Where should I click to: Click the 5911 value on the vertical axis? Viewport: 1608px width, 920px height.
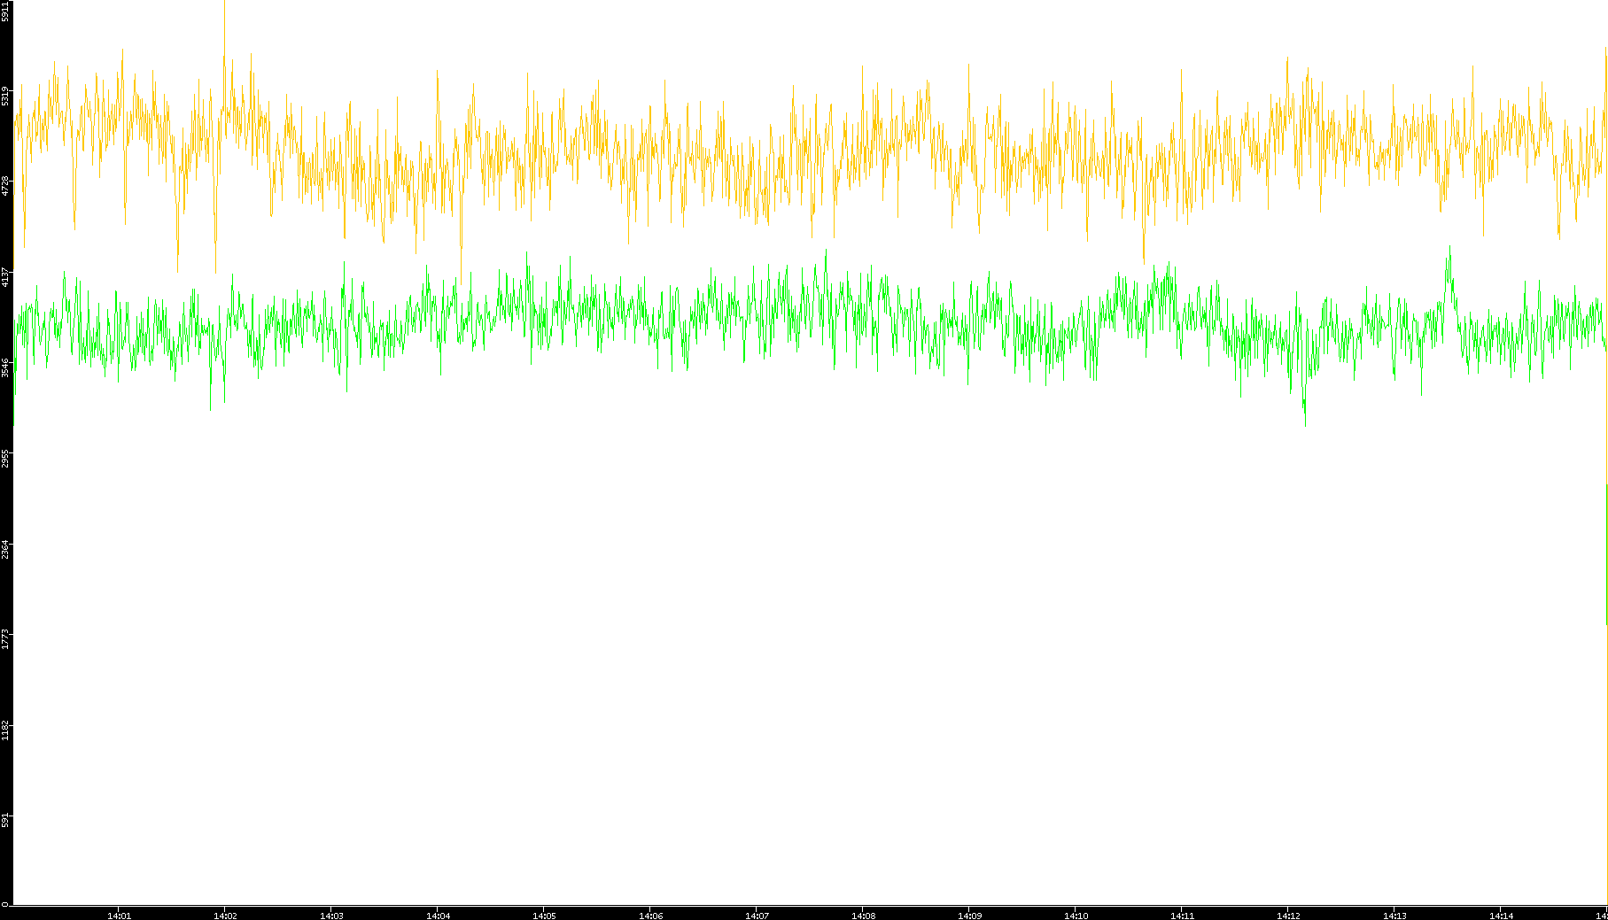coord(5,12)
